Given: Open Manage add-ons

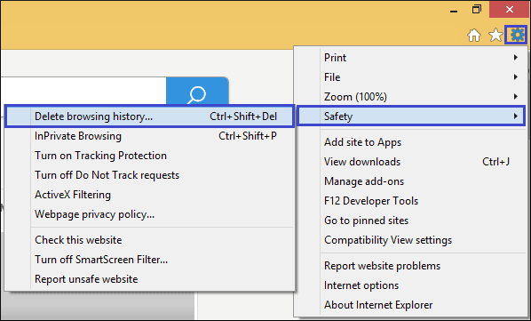Looking at the screenshot, I should coord(411,181).
